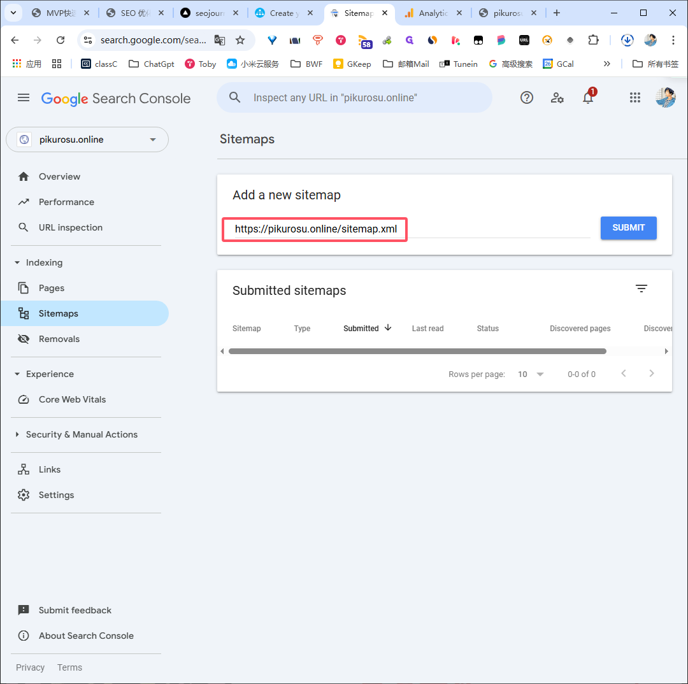Image resolution: width=688 pixels, height=684 pixels.
Task: Click the table horizontal scrollbar
Action: (417, 351)
